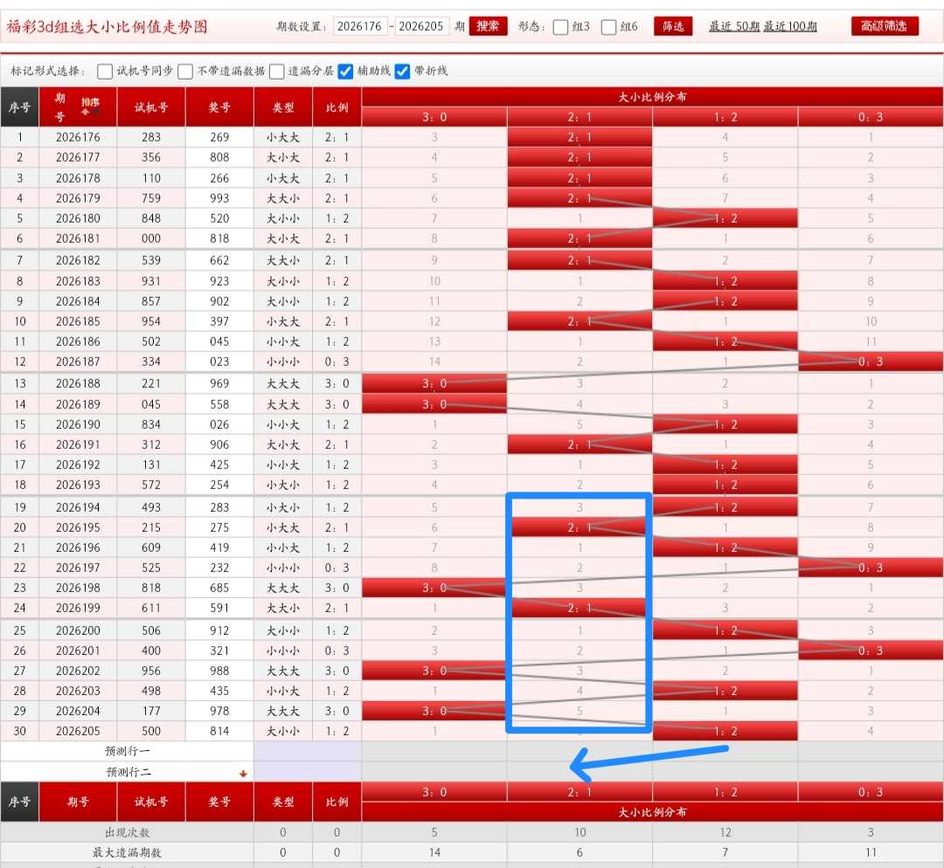Click highlighted 0:3 cell in row 2026187
The width and height of the screenshot is (944, 868).
tap(871, 362)
